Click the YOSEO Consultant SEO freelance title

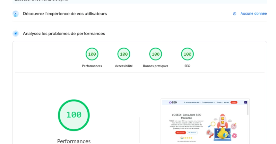pos(186,116)
